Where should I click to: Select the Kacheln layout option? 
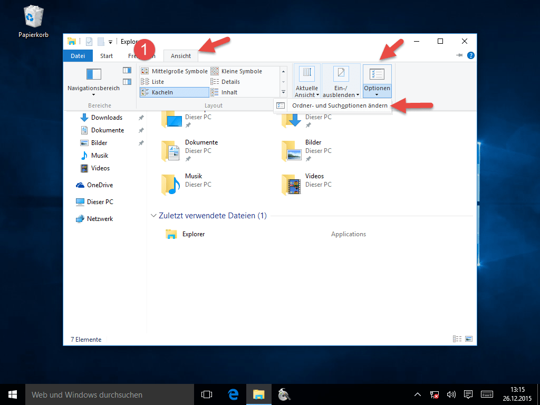174,92
